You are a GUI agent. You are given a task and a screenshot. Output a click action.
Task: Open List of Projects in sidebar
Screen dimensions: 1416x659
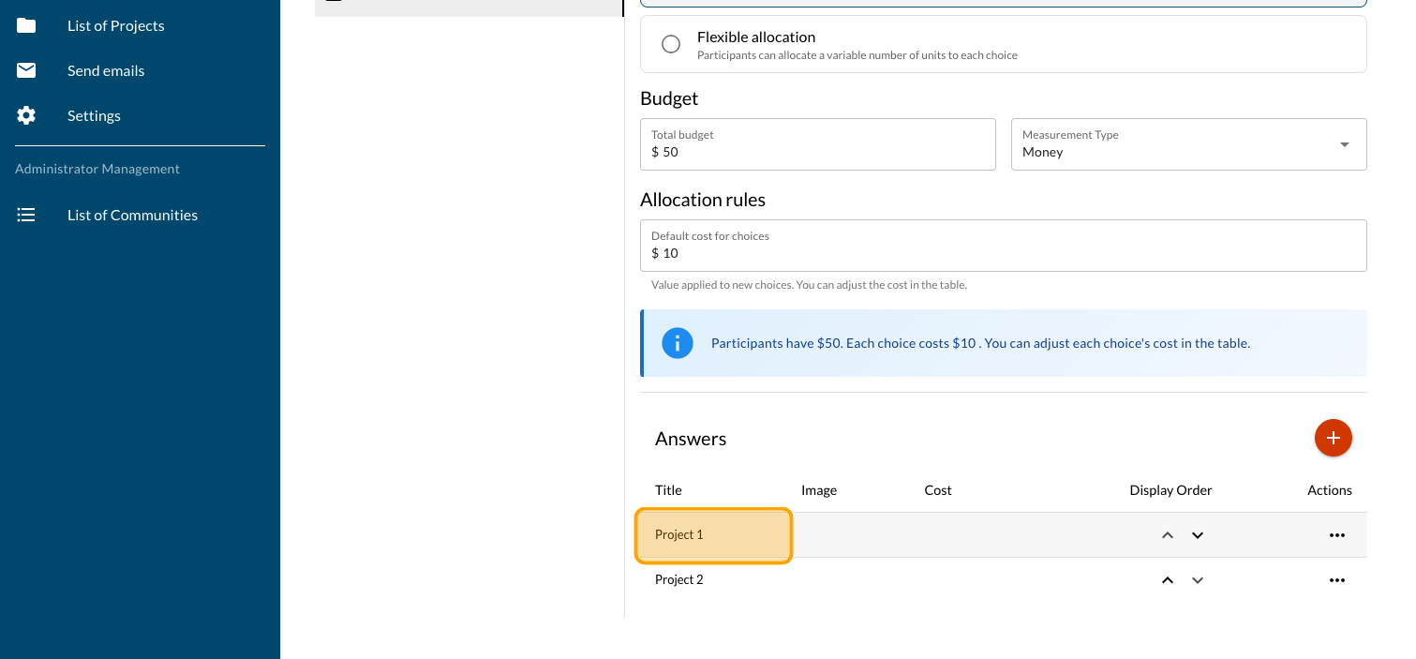point(115,25)
